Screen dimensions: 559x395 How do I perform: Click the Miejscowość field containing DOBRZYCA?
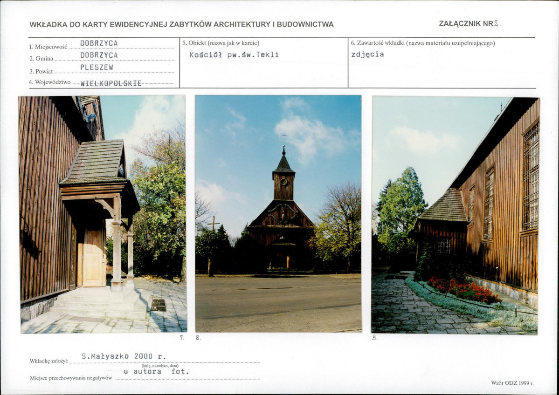pyautogui.click(x=99, y=43)
